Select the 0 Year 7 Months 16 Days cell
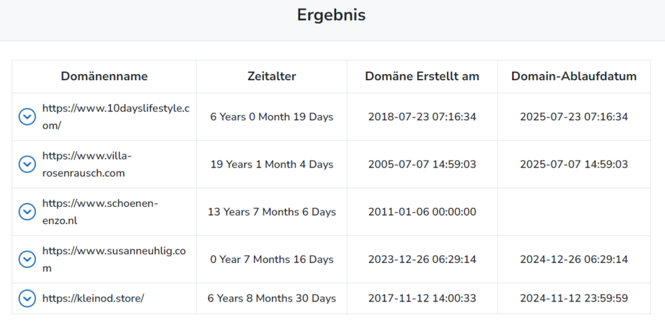Screen dimensions: 665x329 pyautogui.click(x=272, y=259)
